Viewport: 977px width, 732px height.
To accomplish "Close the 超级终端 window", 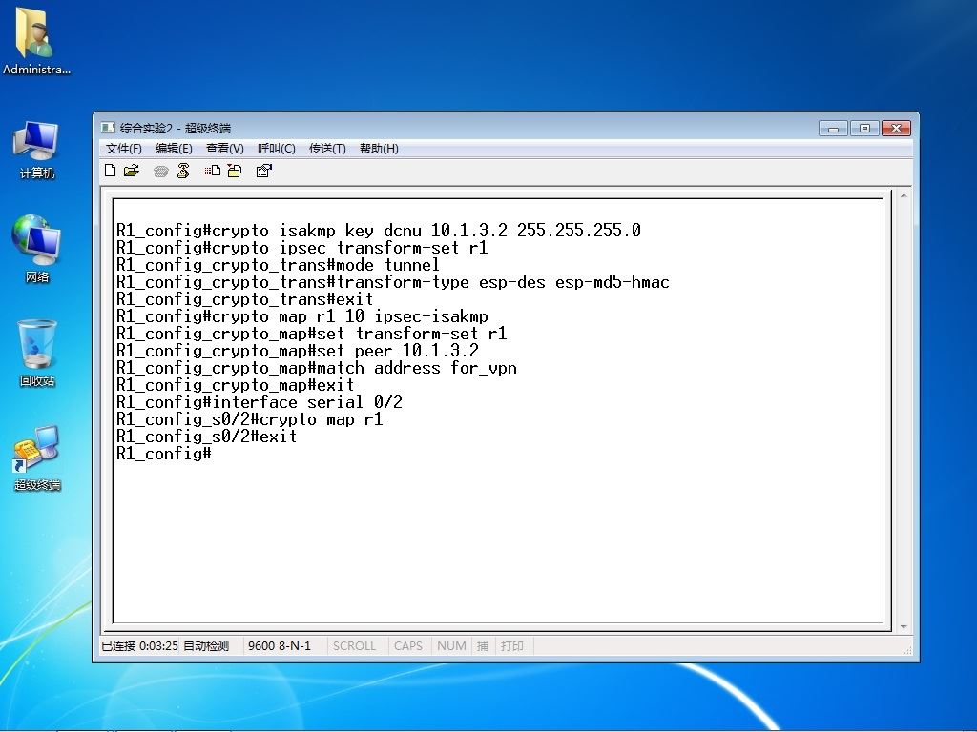I will tap(896, 129).
